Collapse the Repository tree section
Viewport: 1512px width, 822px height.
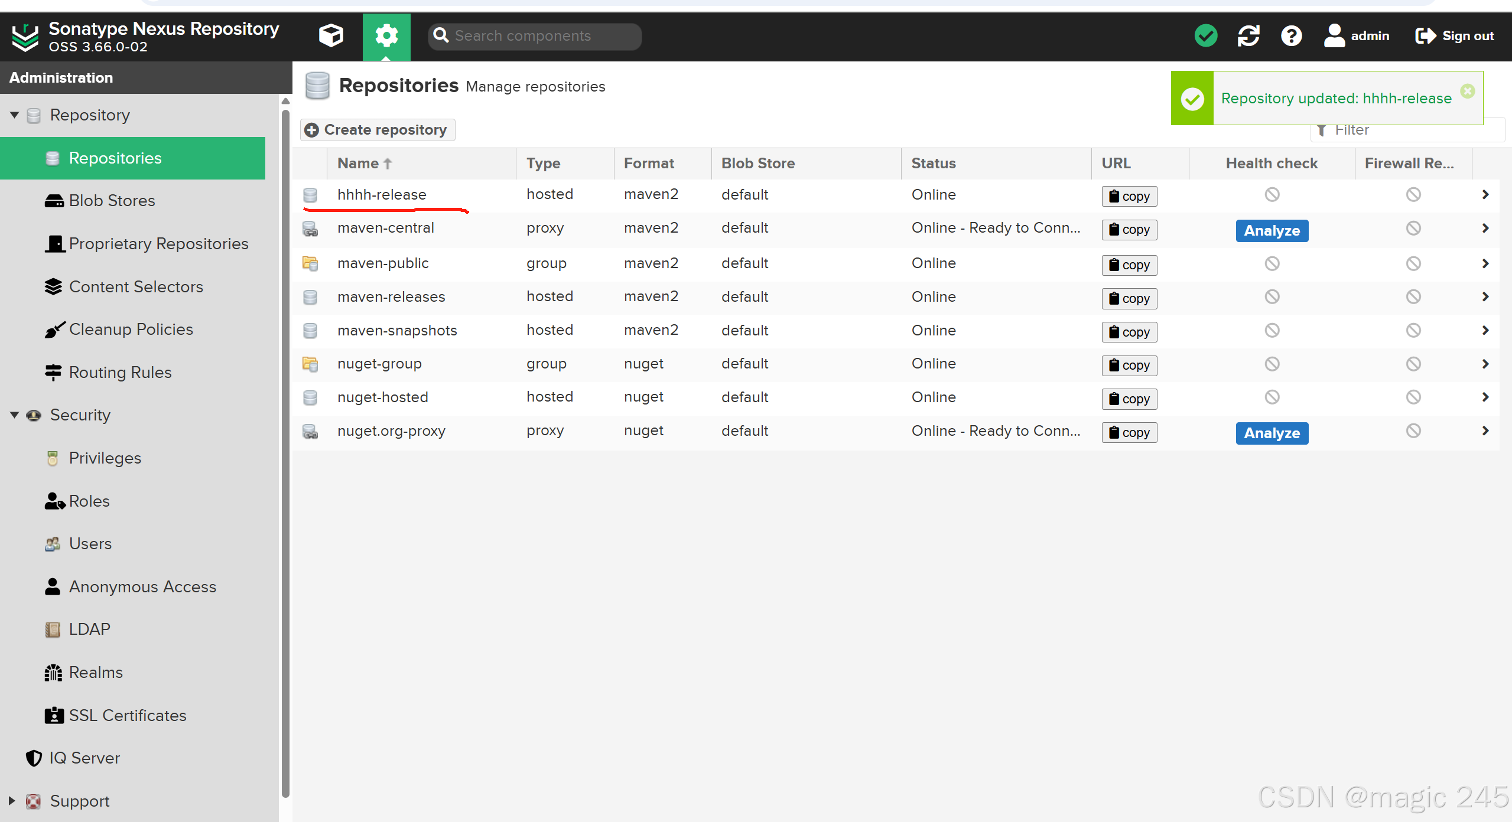coord(14,115)
